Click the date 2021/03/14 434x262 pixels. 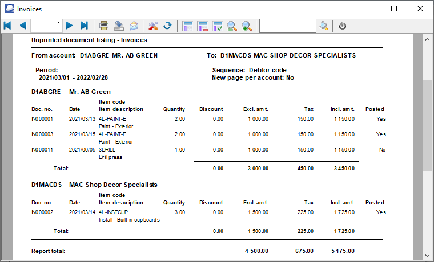pyautogui.click(x=82, y=212)
